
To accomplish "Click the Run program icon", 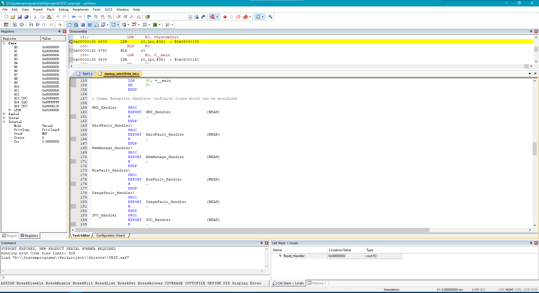I will pos(15,25).
